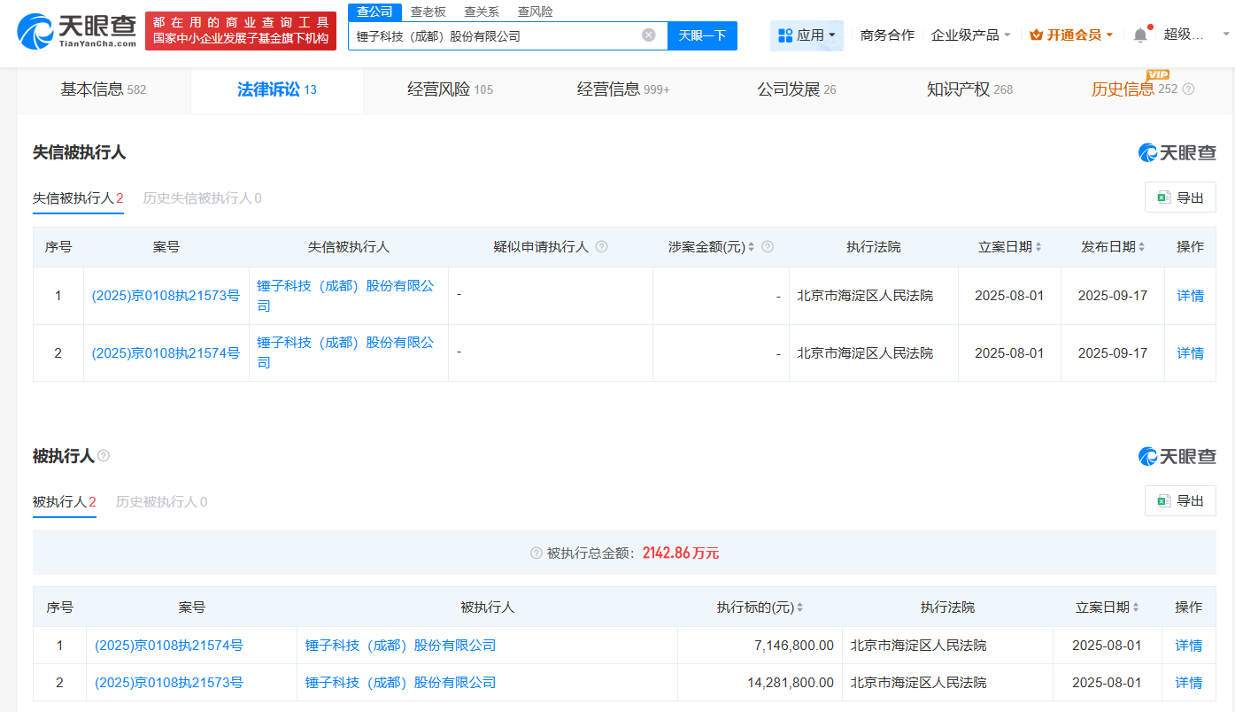Toggle sorting on 执行标的(元) column
This screenshot has height=712, width=1235.
point(800,607)
